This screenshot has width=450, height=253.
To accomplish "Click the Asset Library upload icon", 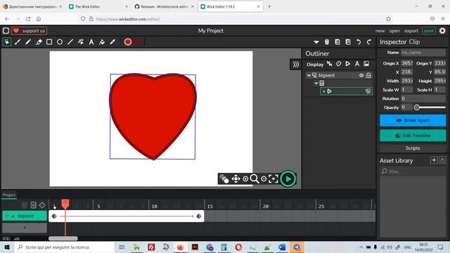I will (x=442, y=160).
